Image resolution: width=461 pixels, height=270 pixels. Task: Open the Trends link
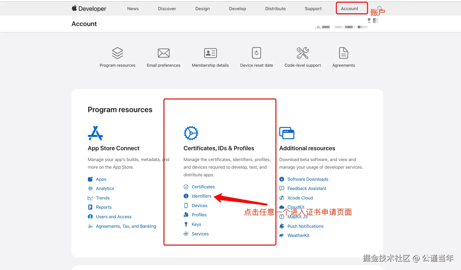[x=103, y=198]
